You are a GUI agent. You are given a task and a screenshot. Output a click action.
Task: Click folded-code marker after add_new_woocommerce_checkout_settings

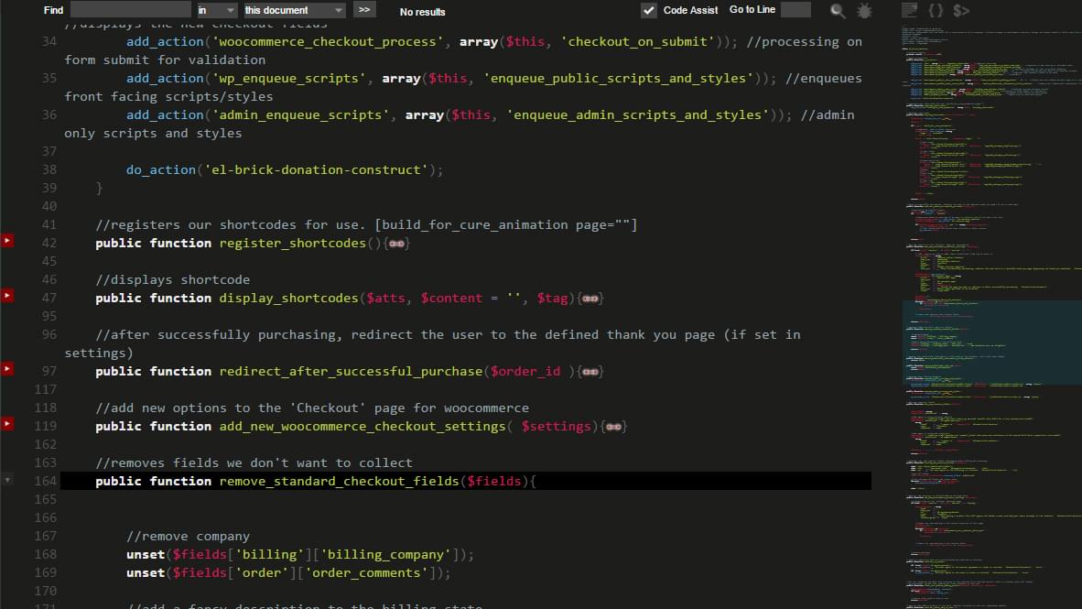[614, 427]
